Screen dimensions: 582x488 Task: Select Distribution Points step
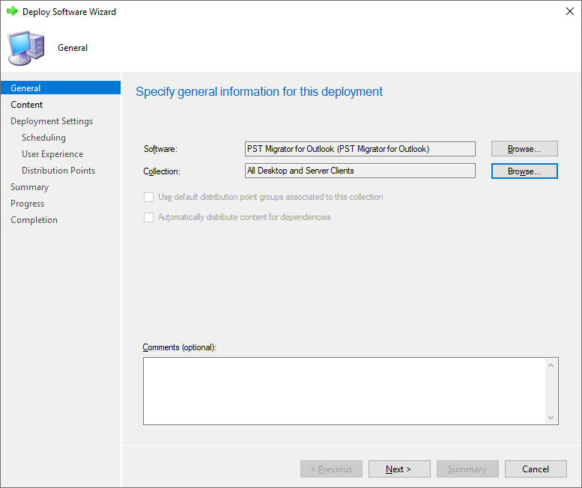[58, 171]
